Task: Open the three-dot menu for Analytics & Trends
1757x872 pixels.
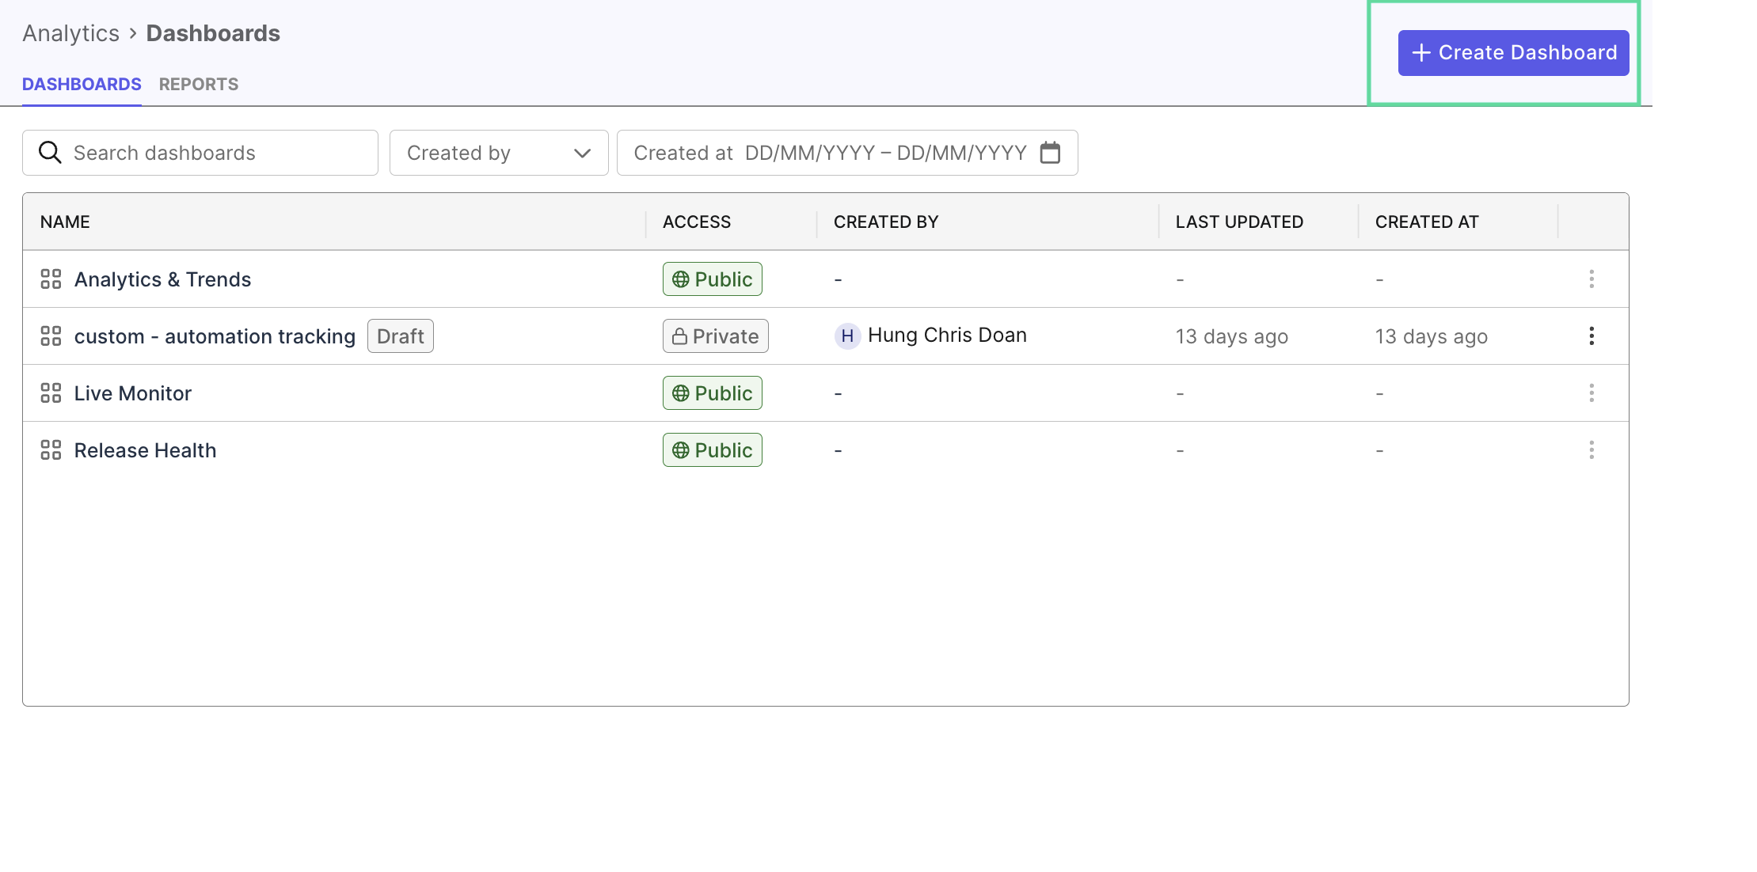Action: (1592, 279)
